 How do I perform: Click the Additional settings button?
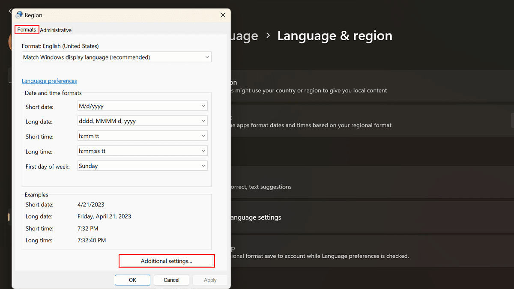(x=167, y=261)
